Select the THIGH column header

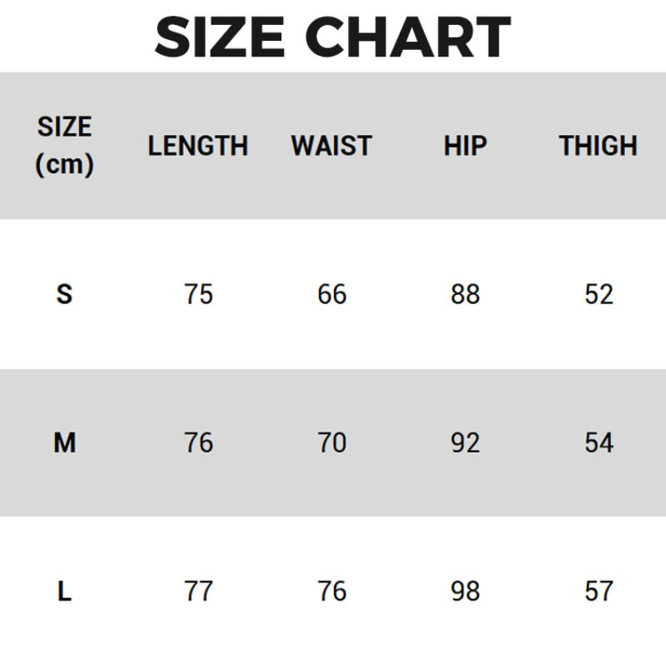pyautogui.click(x=598, y=146)
